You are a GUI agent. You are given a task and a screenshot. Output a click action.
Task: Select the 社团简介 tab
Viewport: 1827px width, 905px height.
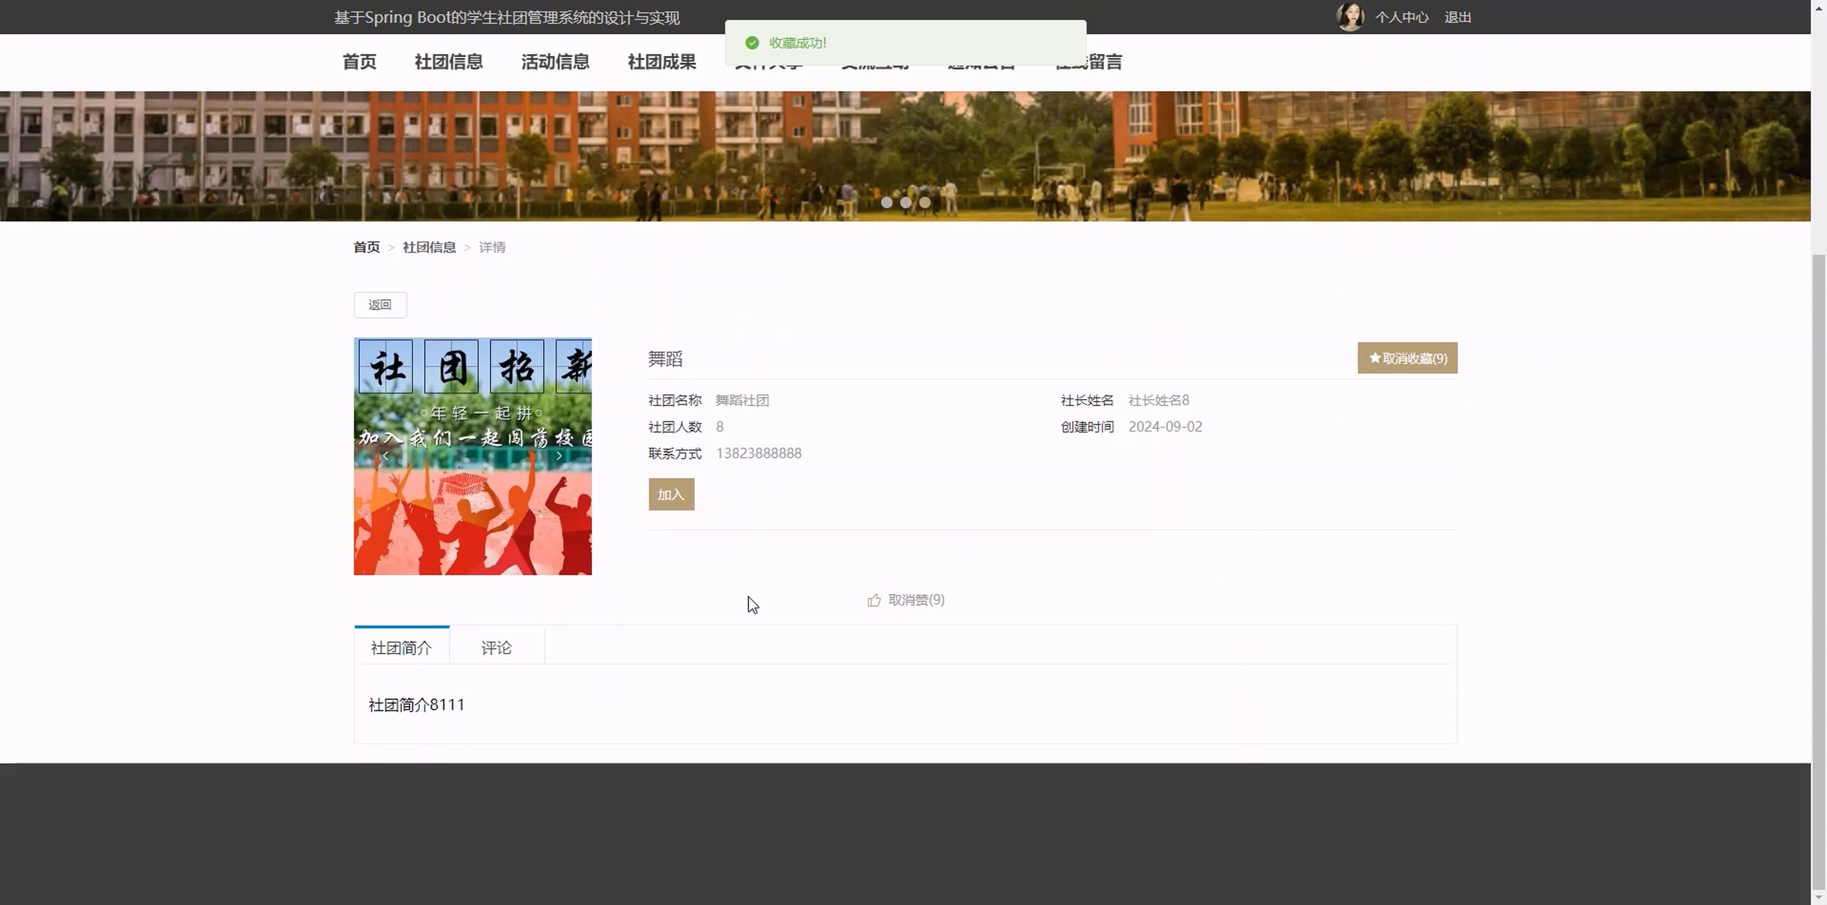pos(401,648)
